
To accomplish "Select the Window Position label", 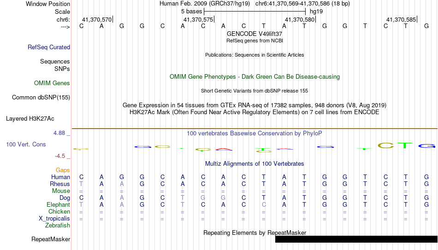I will (48, 4).
